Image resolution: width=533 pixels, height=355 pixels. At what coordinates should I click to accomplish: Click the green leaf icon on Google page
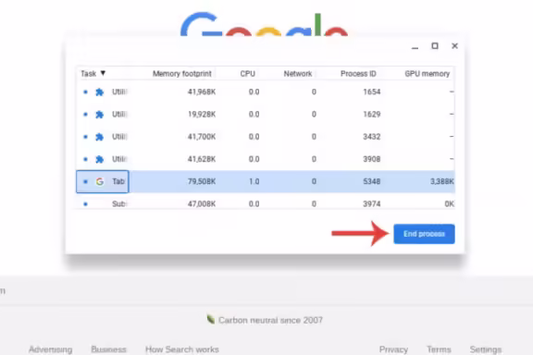point(211,319)
